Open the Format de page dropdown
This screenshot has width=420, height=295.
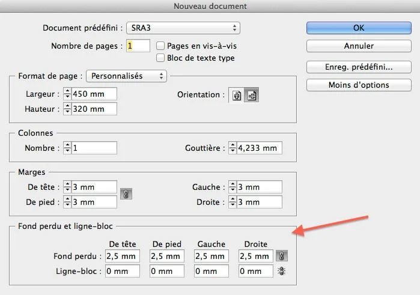(x=126, y=76)
